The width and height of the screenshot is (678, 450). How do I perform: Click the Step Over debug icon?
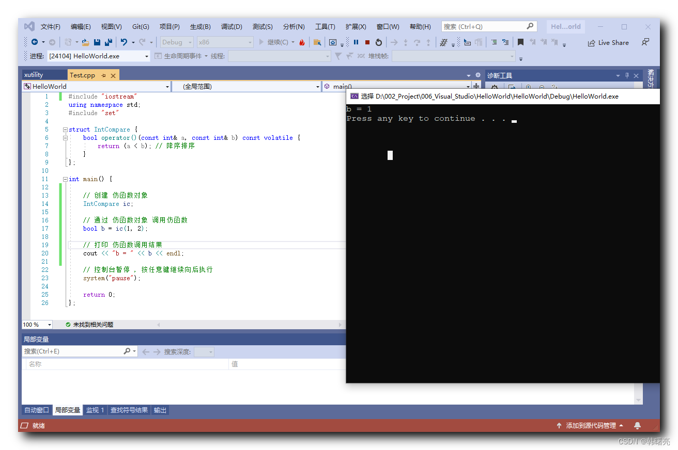(417, 42)
